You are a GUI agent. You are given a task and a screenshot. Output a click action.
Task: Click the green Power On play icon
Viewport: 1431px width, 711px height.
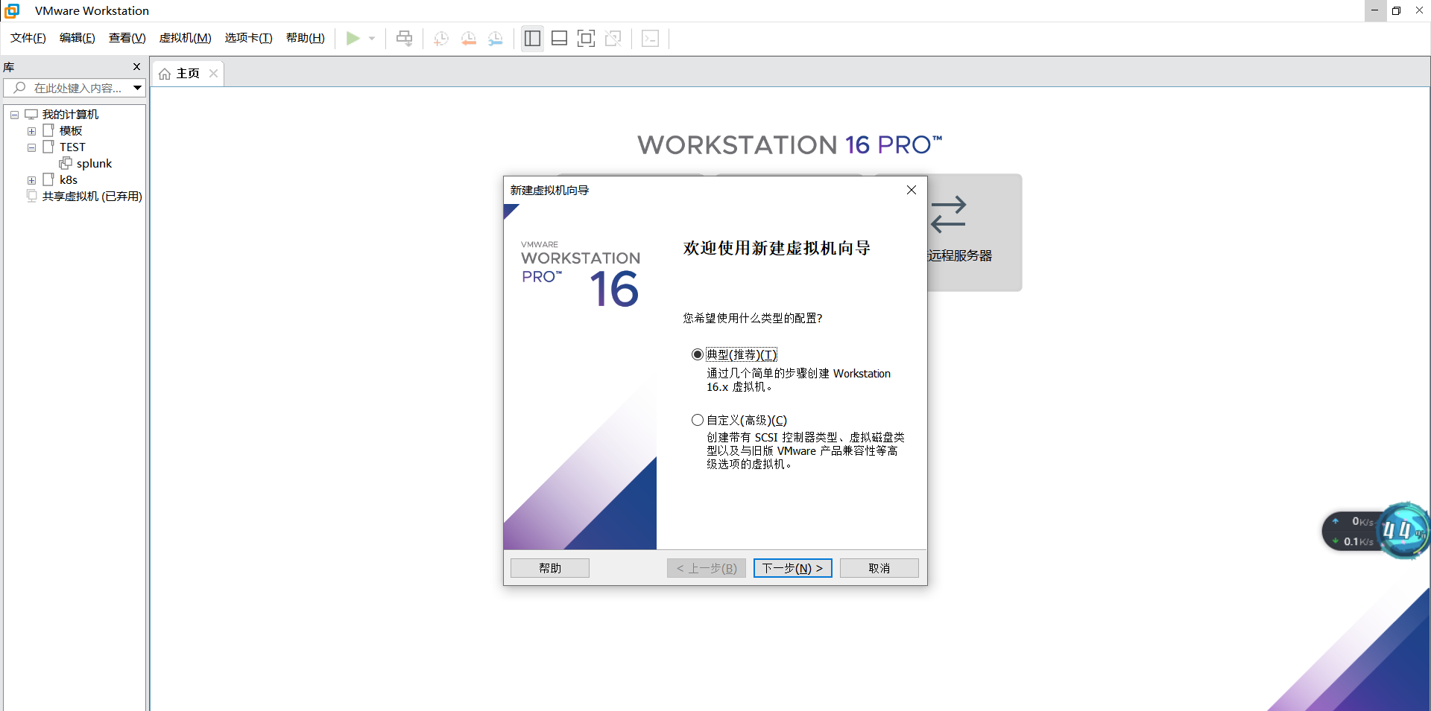[x=353, y=39]
